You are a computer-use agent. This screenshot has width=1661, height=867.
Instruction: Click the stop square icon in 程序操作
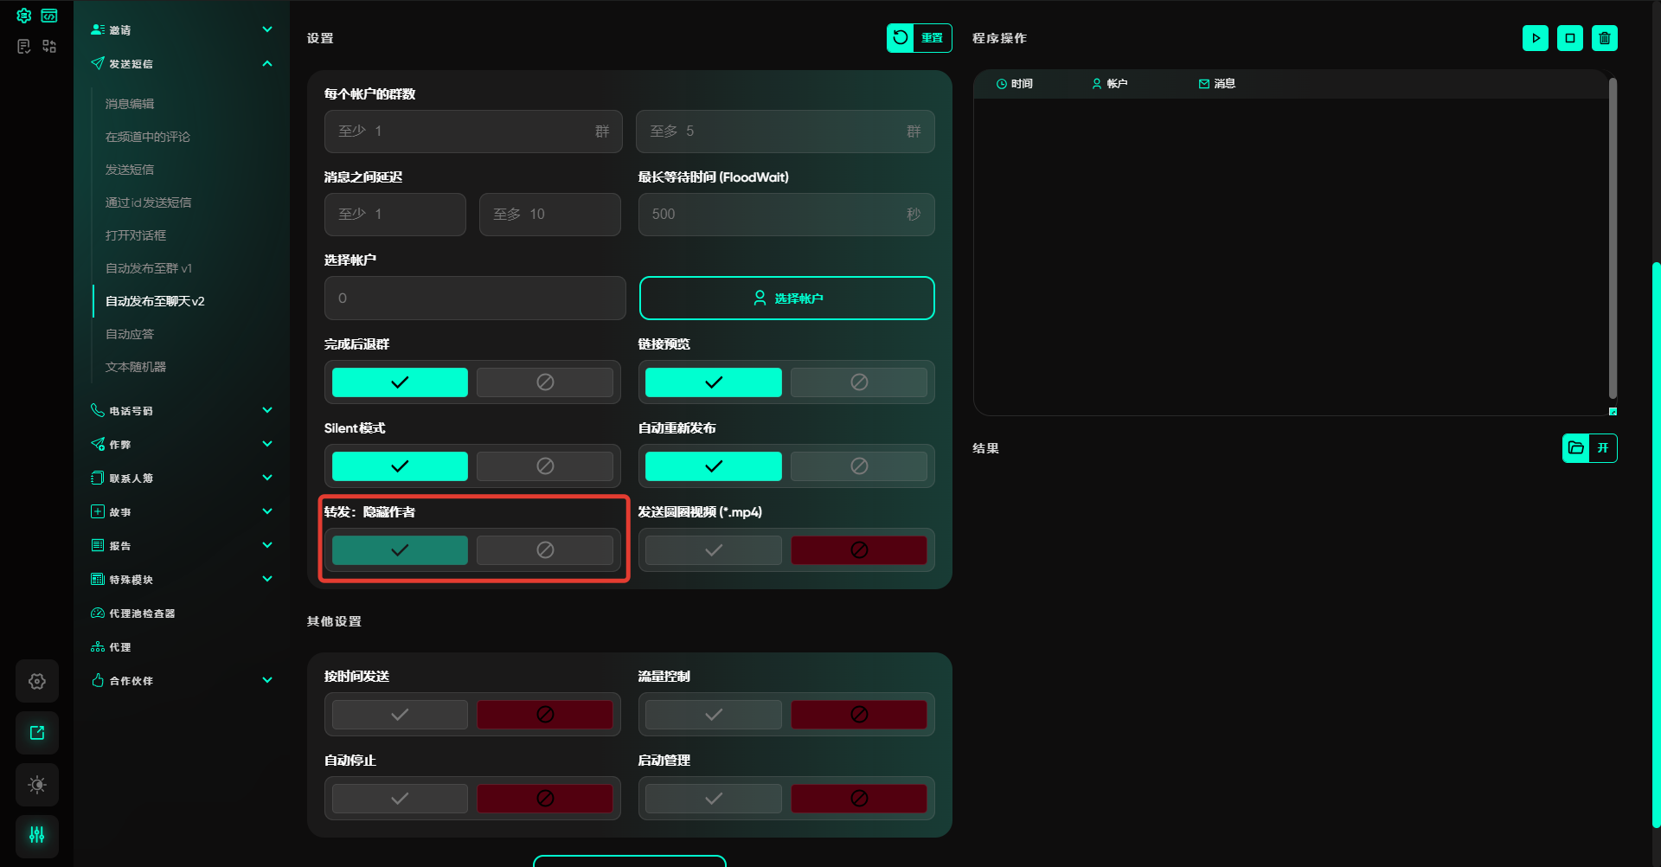(1569, 38)
